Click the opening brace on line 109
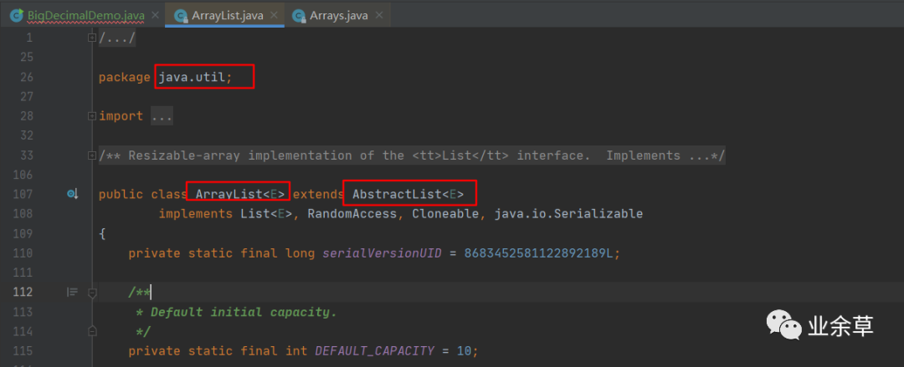 coord(102,233)
